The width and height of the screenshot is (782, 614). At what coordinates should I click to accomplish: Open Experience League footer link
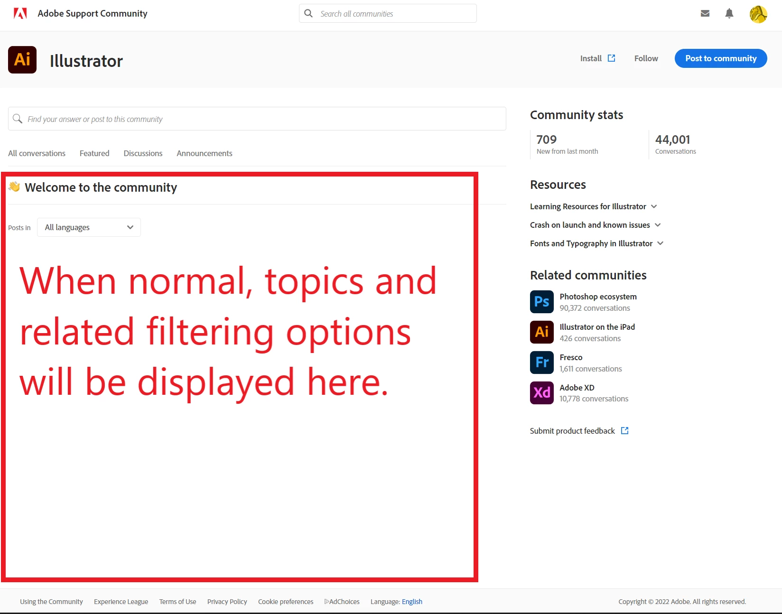[121, 602]
